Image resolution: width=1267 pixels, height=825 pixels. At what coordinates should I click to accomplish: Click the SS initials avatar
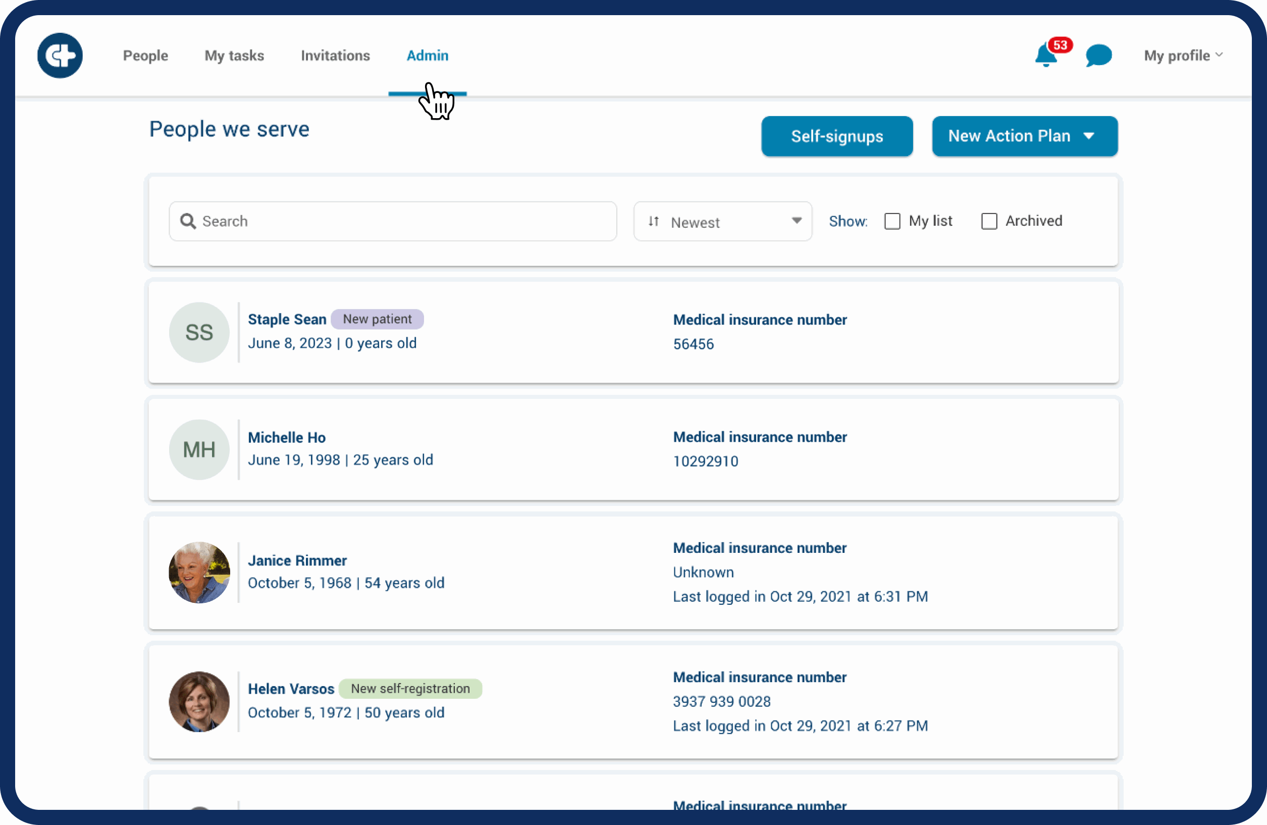click(x=199, y=332)
